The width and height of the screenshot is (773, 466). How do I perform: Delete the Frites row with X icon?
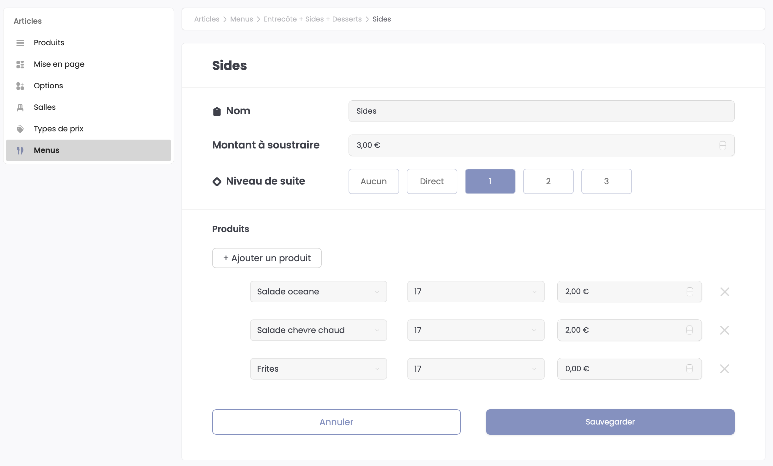coord(725,369)
